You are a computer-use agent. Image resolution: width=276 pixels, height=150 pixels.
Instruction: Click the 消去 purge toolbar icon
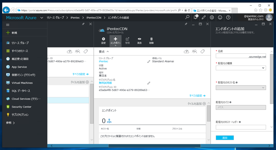(x=139, y=41)
